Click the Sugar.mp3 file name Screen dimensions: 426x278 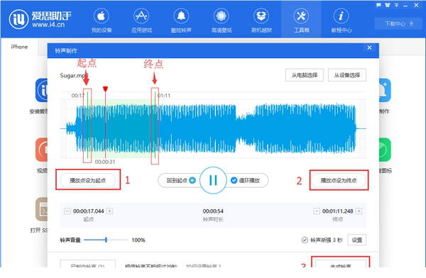click(x=74, y=75)
